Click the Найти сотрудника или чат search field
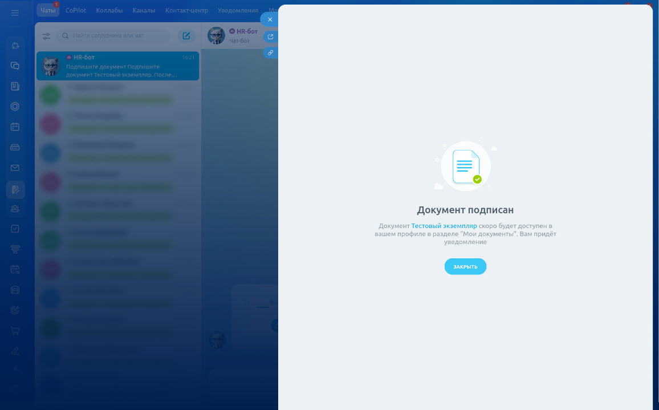The image size is (659, 410). click(x=117, y=36)
